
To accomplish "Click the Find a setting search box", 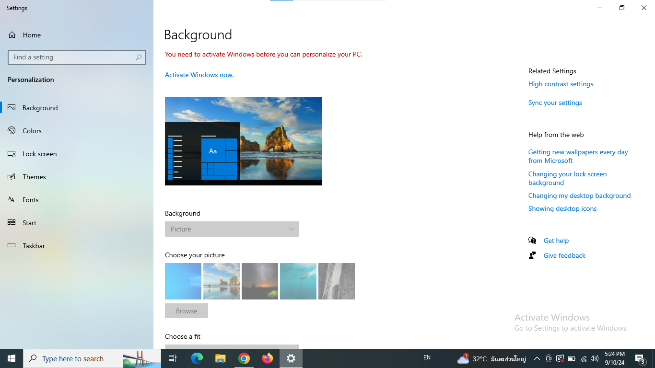I will [77, 57].
